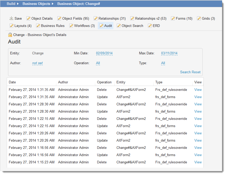Click the Forms (10) edit icon
This screenshot has width=226, height=175.
point(173,18)
